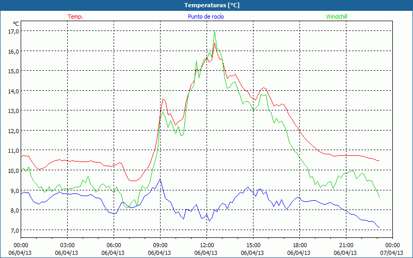Click the '°C' axis unit label

coord(16,24)
